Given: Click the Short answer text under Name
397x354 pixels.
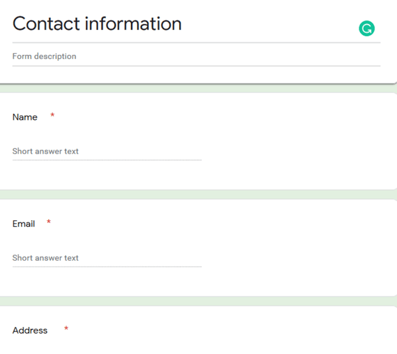Looking at the screenshot, I should pos(46,152).
